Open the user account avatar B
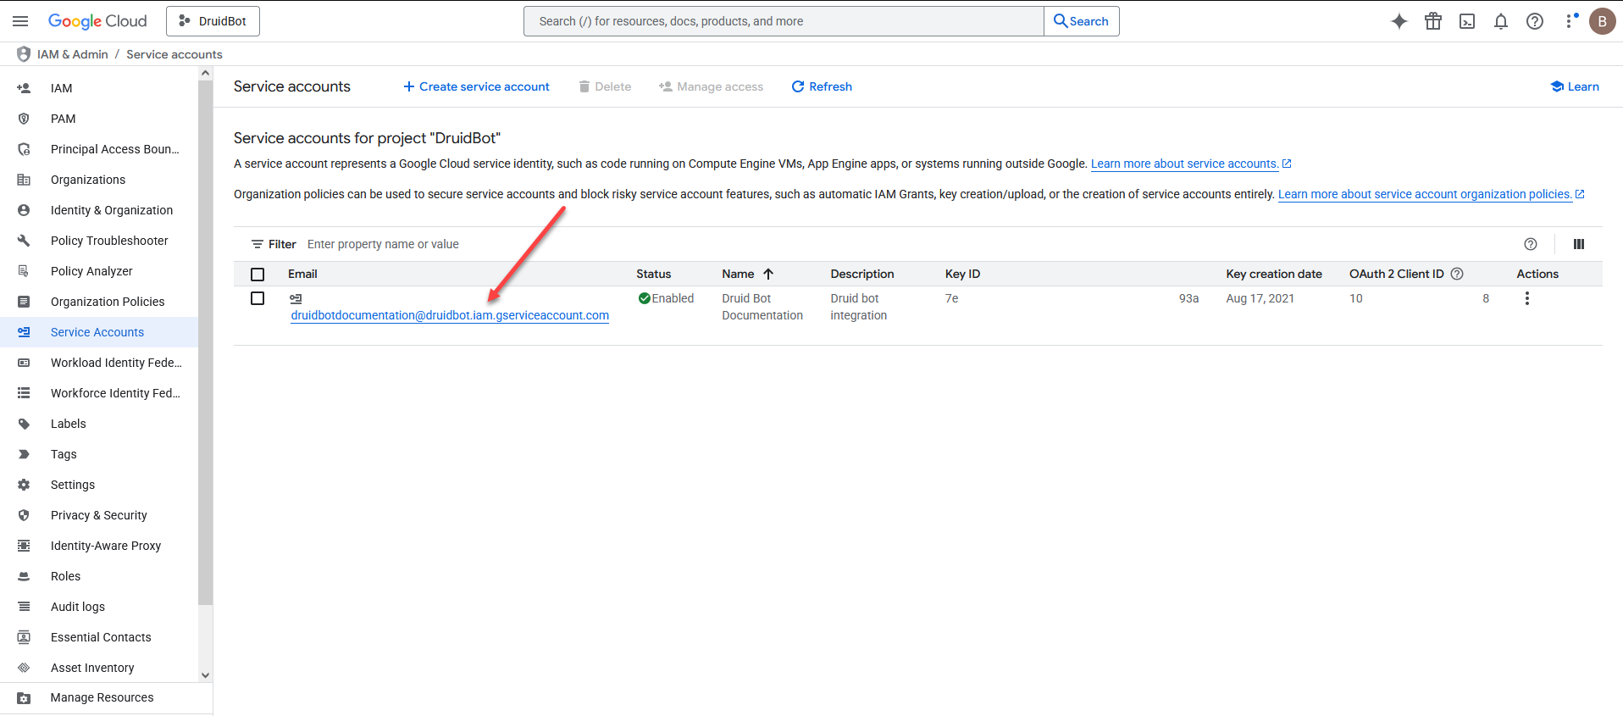Viewport: 1623px width, 716px height. [x=1603, y=21]
